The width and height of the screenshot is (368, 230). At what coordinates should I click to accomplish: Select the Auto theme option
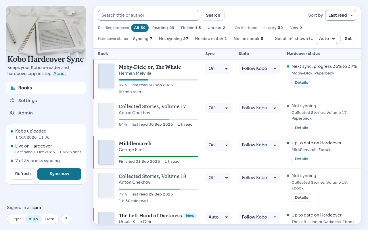pyautogui.click(x=33, y=219)
